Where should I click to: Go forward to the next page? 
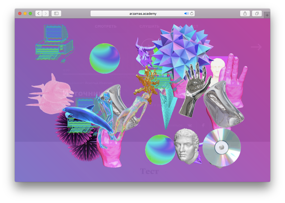[45, 13]
